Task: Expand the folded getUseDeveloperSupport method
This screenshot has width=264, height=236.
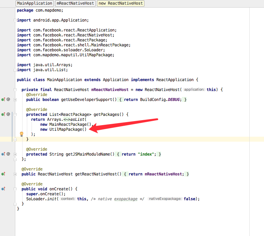Action: pos(15,100)
